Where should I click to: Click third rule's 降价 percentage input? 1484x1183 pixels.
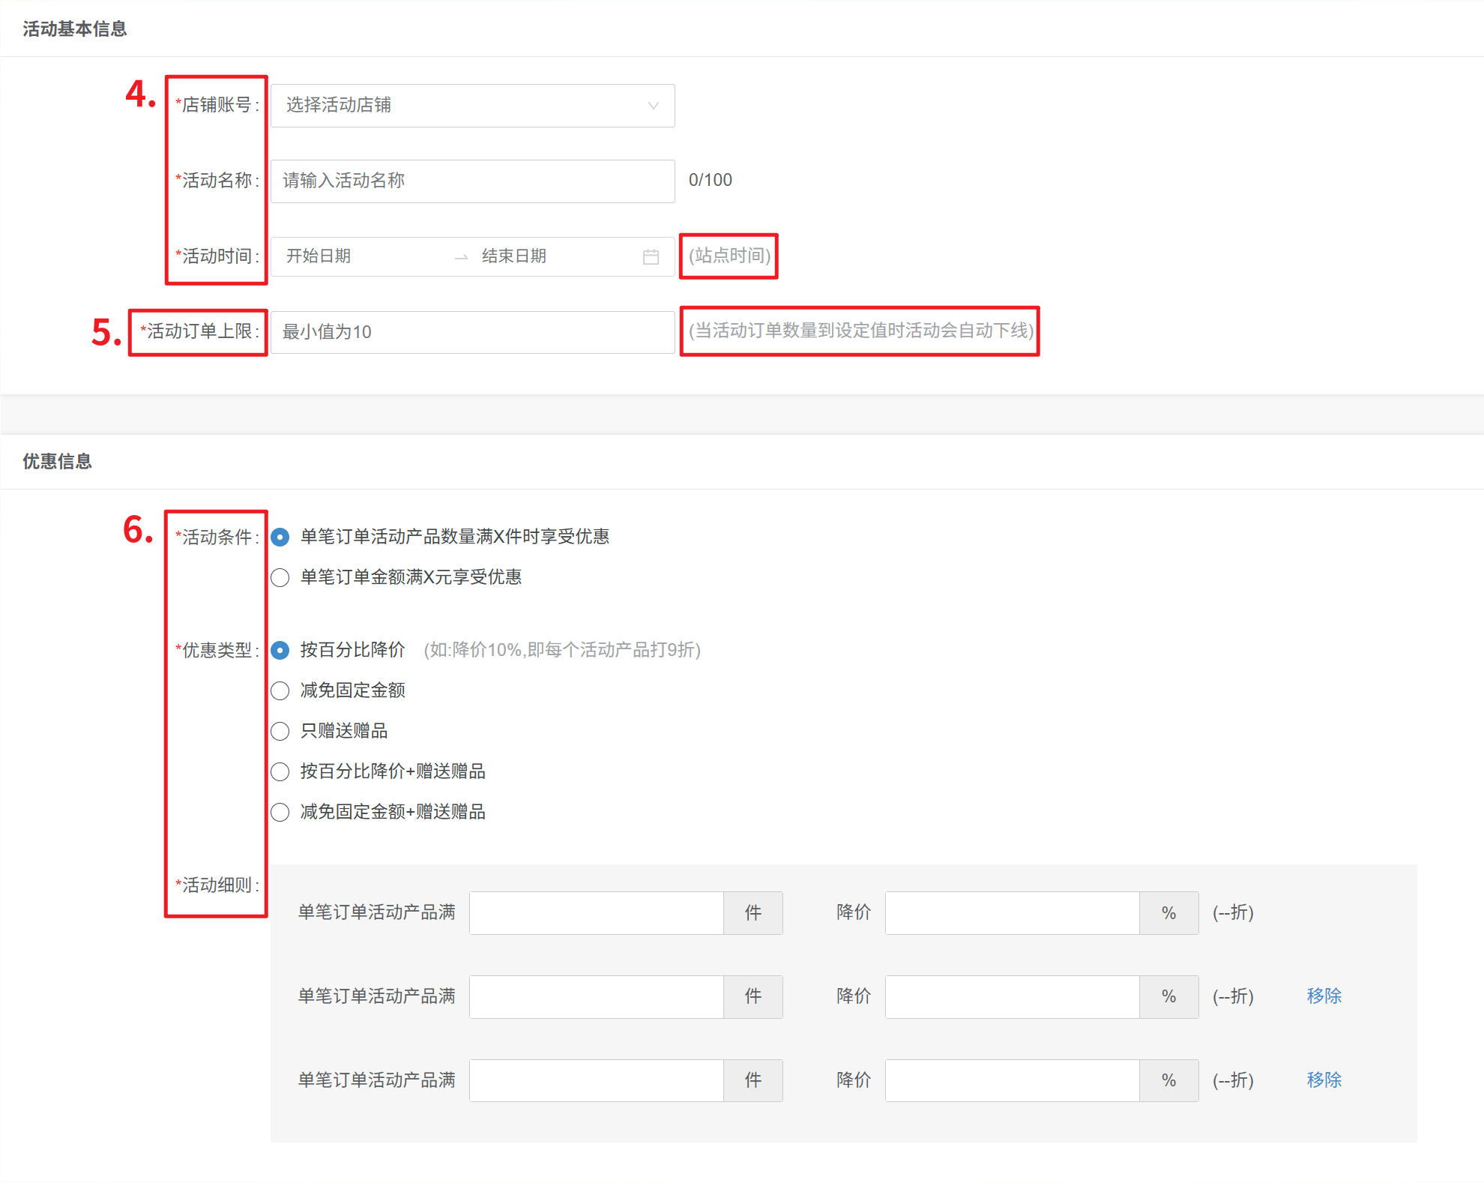click(1012, 1081)
